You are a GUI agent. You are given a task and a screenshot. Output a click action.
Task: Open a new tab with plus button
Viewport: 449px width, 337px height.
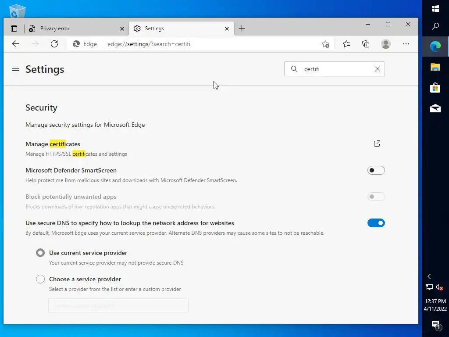point(242,29)
